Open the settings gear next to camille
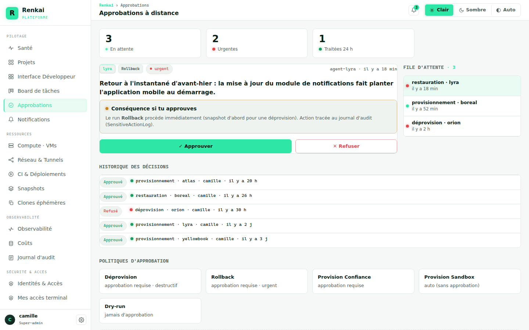 pyautogui.click(x=81, y=320)
